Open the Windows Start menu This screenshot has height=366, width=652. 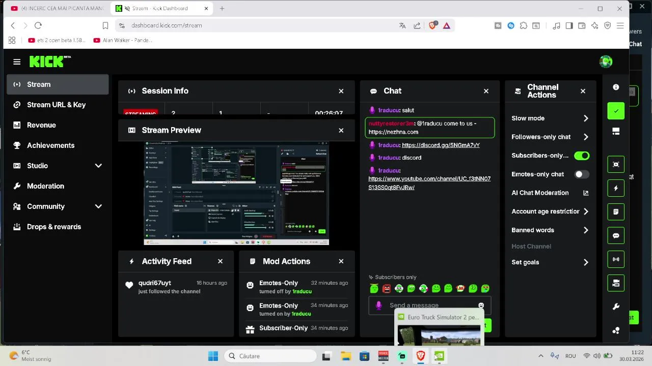tap(213, 356)
